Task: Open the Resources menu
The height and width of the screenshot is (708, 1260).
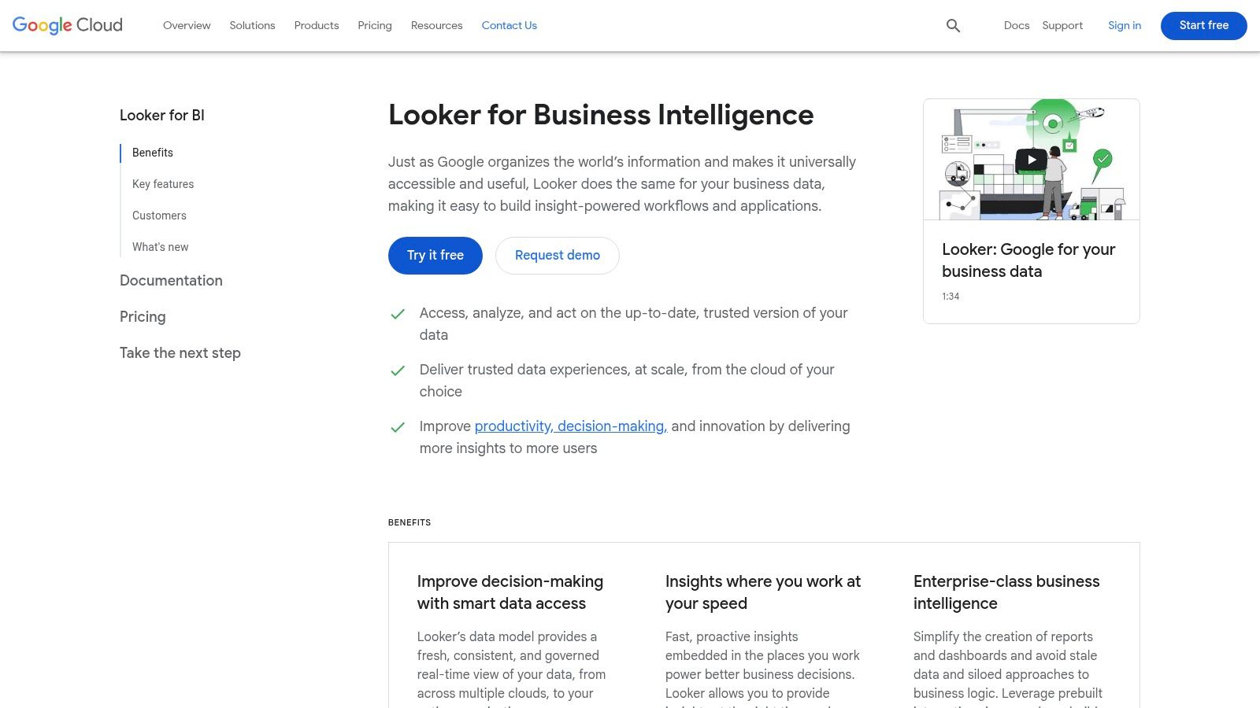Action: click(x=436, y=25)
